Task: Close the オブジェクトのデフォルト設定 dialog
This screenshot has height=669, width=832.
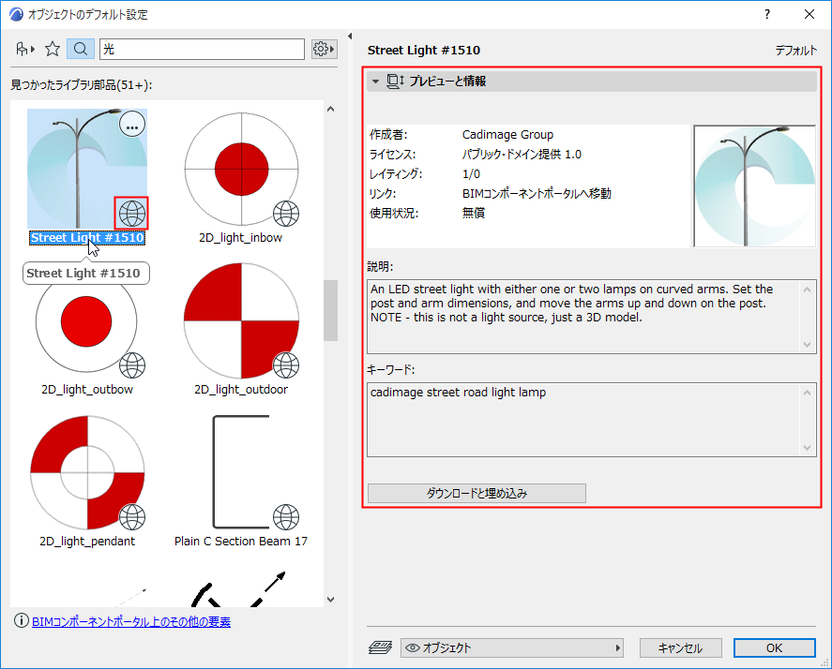Action: pos(809,14)
